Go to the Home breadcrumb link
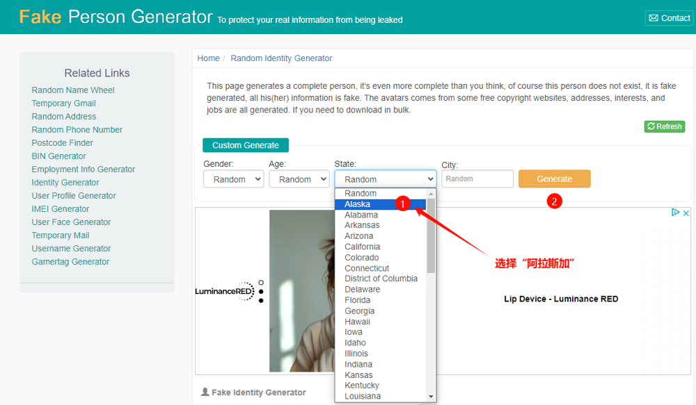The height and width of the screenshot is (405, 696). [208, 58]
